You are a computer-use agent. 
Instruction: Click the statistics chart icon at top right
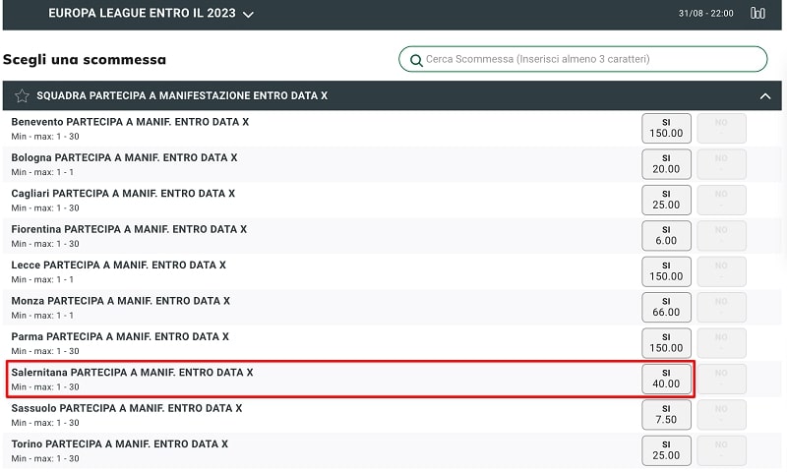point(757,13)
